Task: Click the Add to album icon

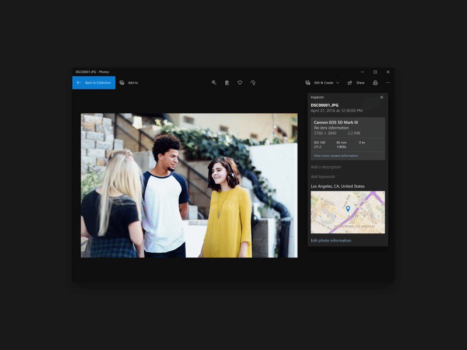Action: 122,83
